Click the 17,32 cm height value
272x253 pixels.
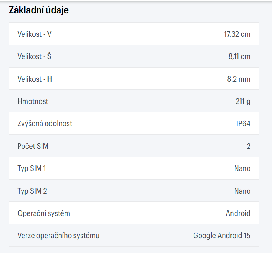point(237,34)
